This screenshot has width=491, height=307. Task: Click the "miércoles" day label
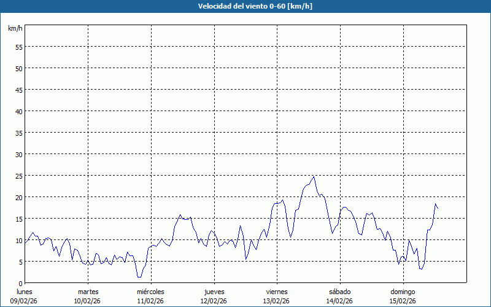[150, 292]
